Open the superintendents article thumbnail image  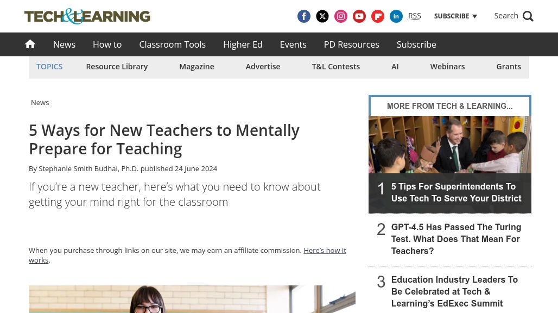tap(450, 145)
